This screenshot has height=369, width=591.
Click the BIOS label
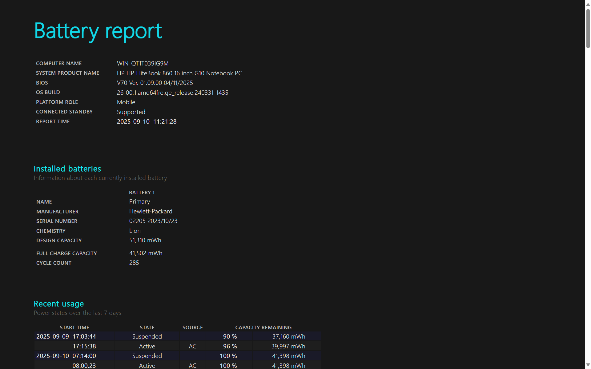pos(42,83)
